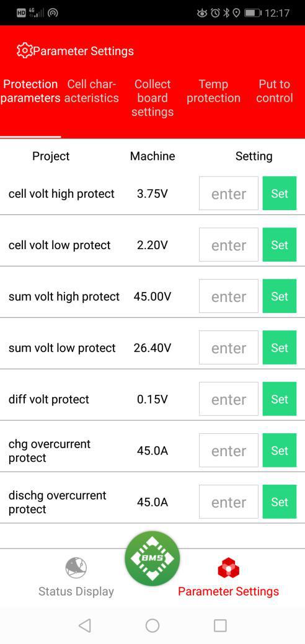Screen dimensions: 305x644
Task: Click Set for sum volt low protect
Action: tap(280, 348)
